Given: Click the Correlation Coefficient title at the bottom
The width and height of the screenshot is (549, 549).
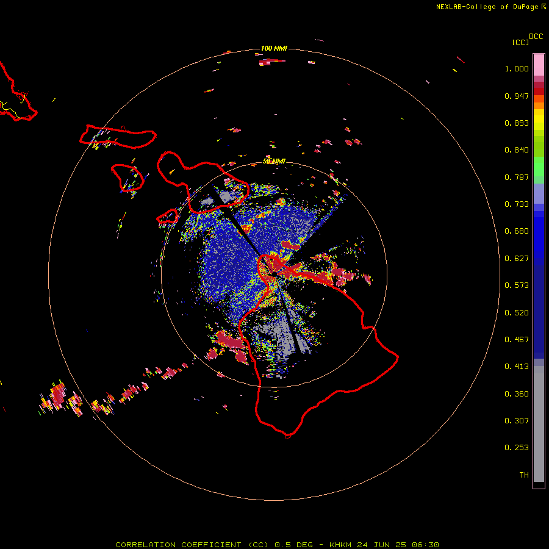Looking at the screenshot, I should [192, 545].
